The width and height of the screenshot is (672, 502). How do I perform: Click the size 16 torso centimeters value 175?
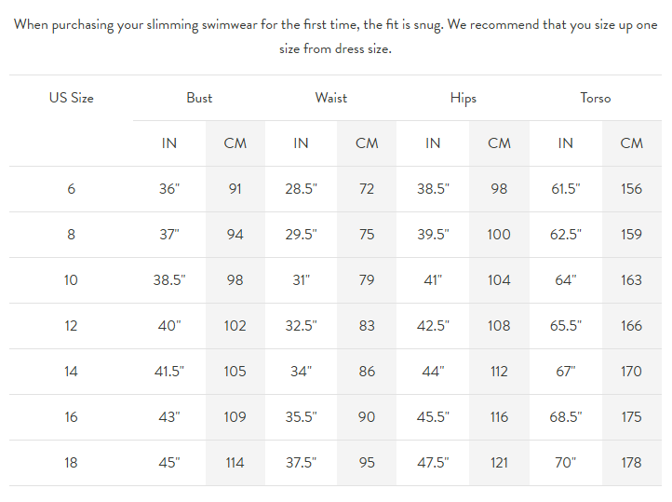tap(631, 417)
